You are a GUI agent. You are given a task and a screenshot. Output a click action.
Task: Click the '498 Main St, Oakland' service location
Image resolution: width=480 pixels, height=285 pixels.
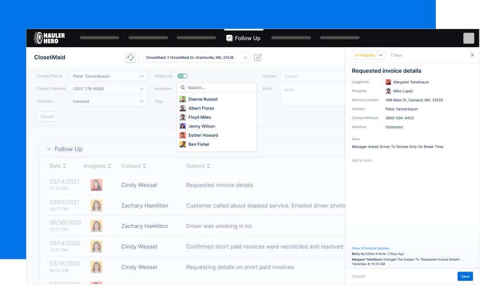[414, 100]
